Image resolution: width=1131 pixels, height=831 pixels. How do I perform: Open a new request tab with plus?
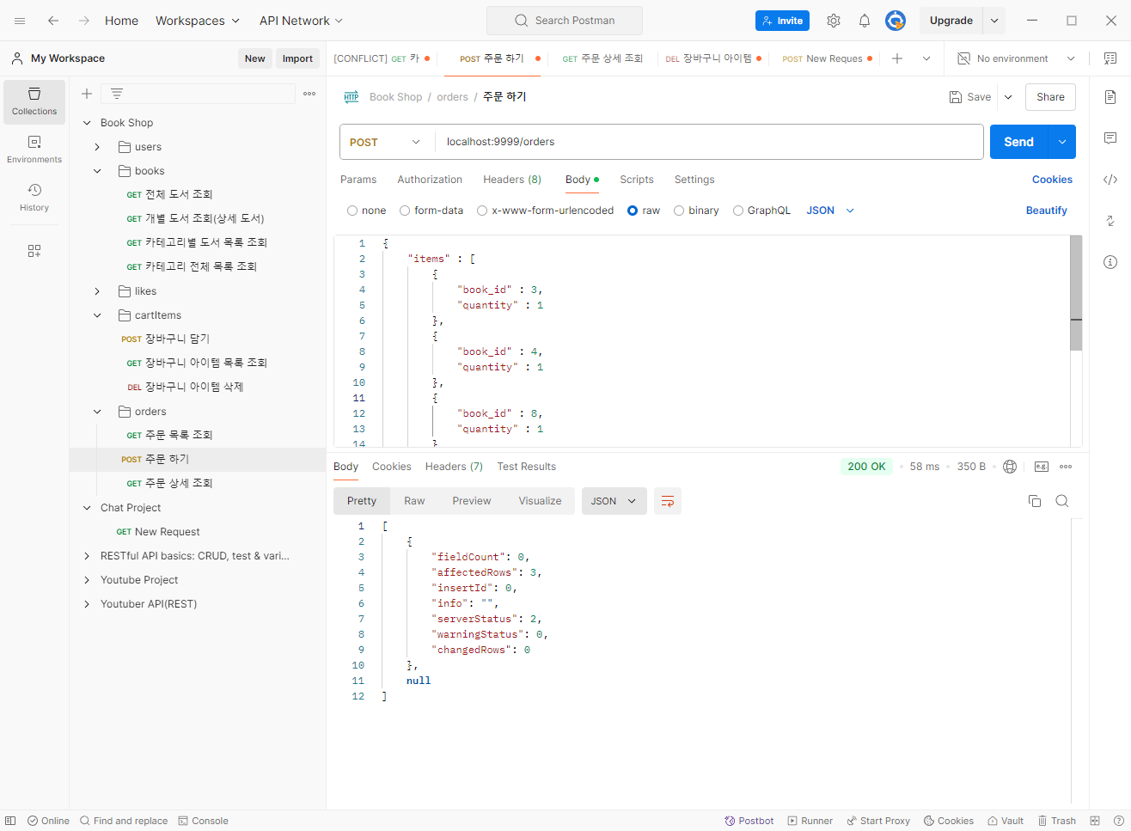[x=897, y=58]
